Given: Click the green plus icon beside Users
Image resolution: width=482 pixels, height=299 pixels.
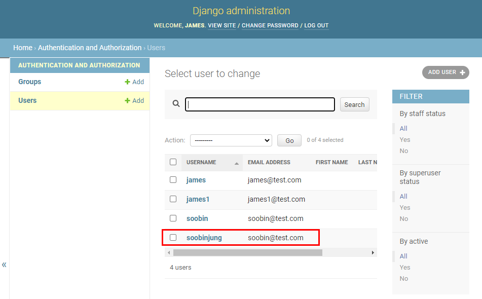Looking at the screenshot, I should (127, 100).
